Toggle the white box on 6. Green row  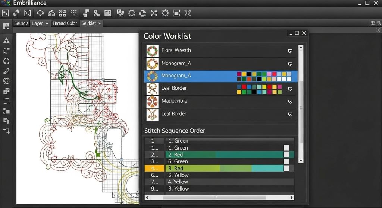point(286,161)
